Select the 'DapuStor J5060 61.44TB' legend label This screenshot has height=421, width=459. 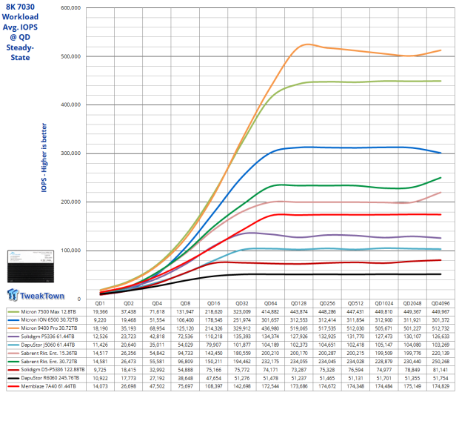[x=47, y=345]
